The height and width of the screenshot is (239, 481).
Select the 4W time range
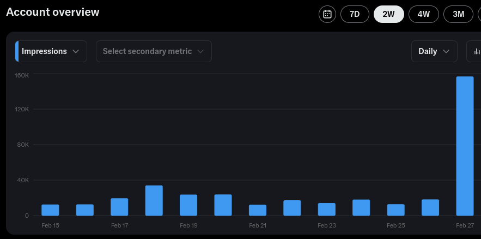[x=424, y=14]
